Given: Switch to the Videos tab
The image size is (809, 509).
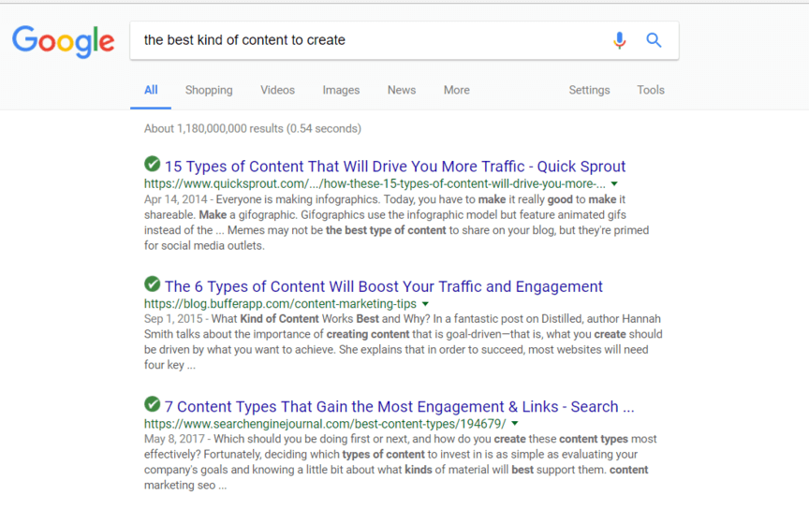Looking at the screenshot, I should 277,90.
